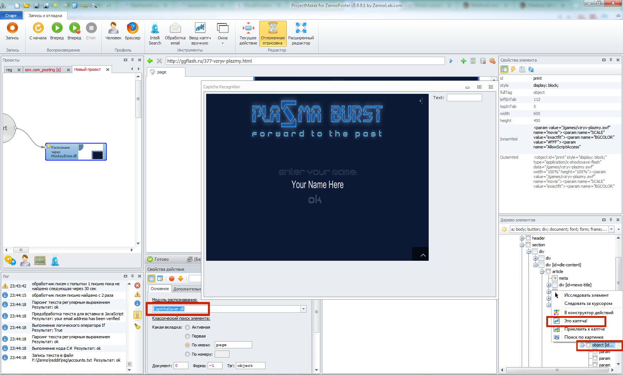The image size is (623, 375).
Task: Choose Исследовать элемент from context menu
Action: click(586, 295)
